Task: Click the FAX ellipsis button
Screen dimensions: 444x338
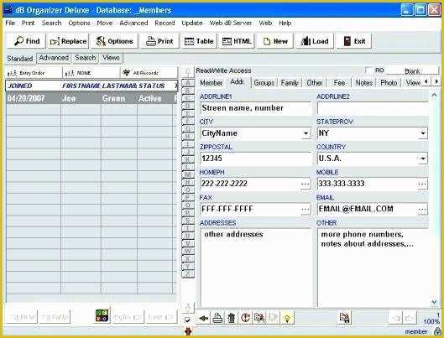Action: (x=306, y=210)
